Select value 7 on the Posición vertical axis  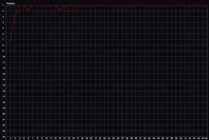[x=3, y=40]
